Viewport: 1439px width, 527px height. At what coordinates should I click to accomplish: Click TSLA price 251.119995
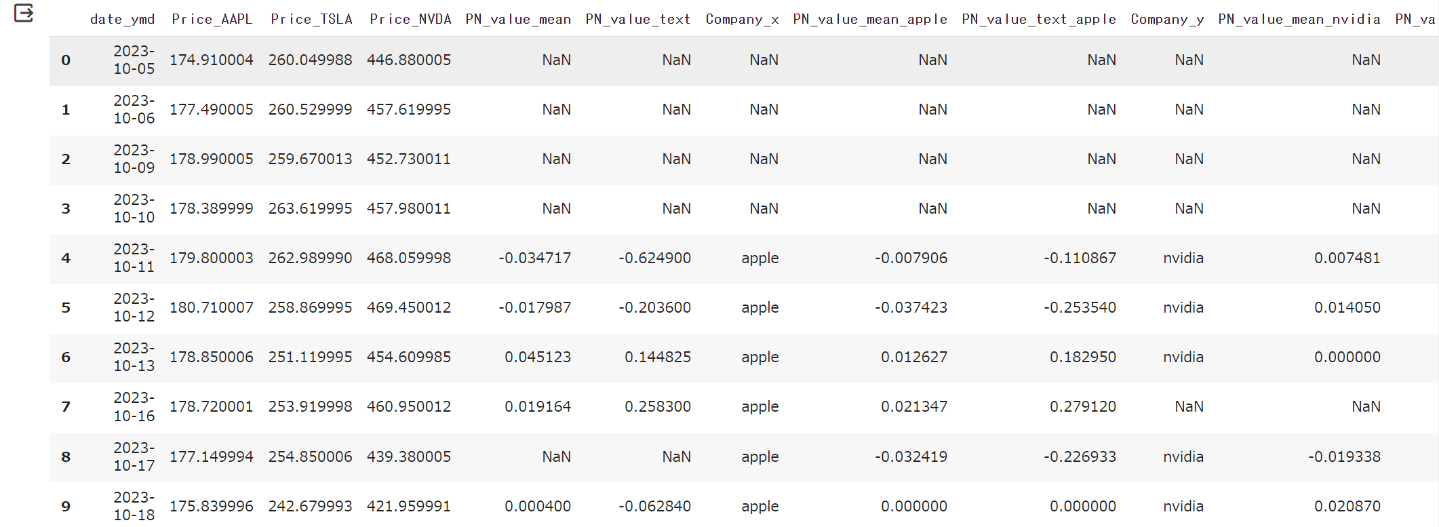[x=310, y=357]
